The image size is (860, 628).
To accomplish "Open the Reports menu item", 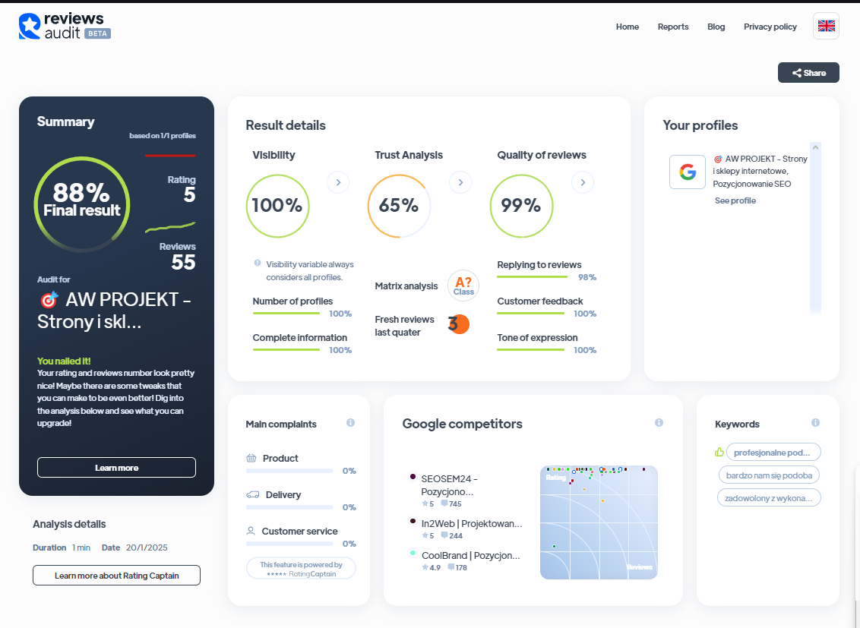I will (673, 27).
